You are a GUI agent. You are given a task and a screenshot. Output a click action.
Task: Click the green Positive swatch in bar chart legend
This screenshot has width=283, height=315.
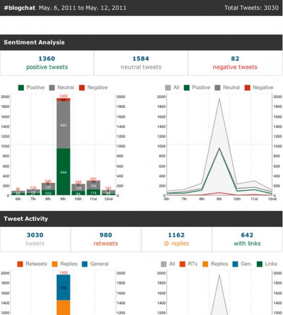pyautogui.click(x=21, y=88)
